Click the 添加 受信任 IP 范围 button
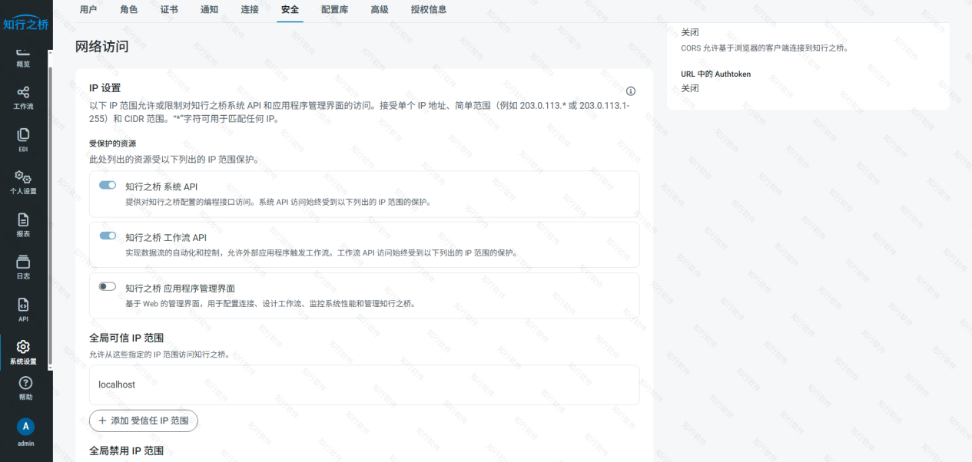Image resolution: width=972 pixels, height=462 pixels. [x=144, y=421]
